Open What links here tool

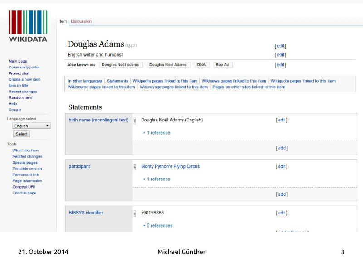[26, 151]
